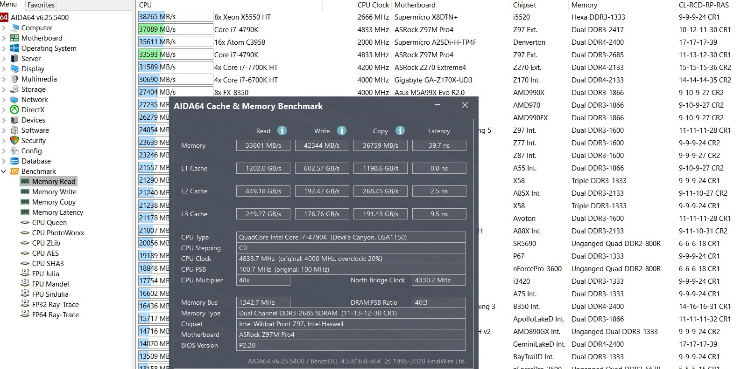Click the FP64 Ray-Trace icon
The height and width of the screenshot is (369, 741).
pos(25,315)
